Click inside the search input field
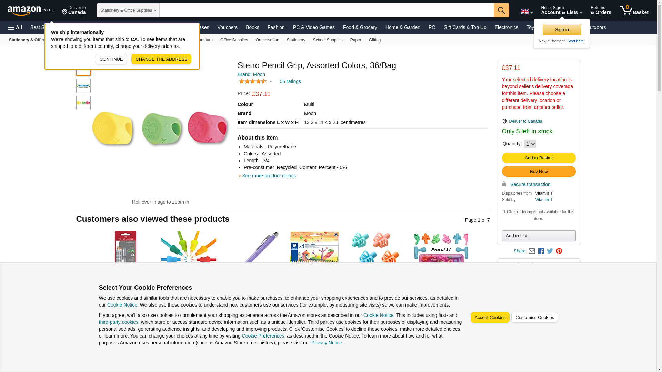 coord(326,10)
